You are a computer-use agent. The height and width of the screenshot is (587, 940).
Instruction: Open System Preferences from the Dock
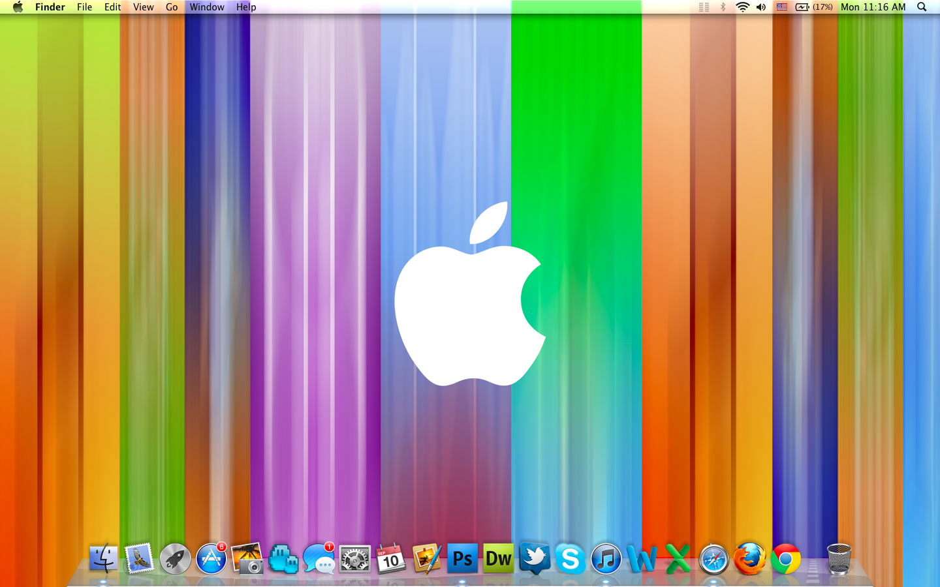(354, 559)
